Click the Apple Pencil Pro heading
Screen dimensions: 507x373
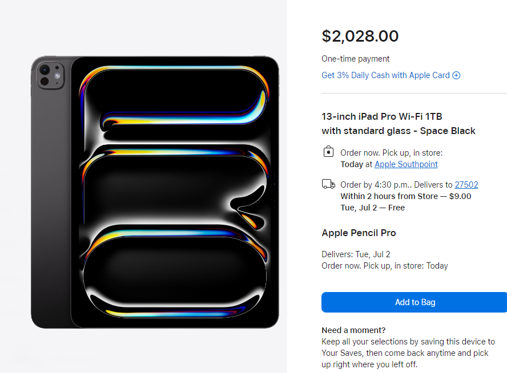[359, 233]
